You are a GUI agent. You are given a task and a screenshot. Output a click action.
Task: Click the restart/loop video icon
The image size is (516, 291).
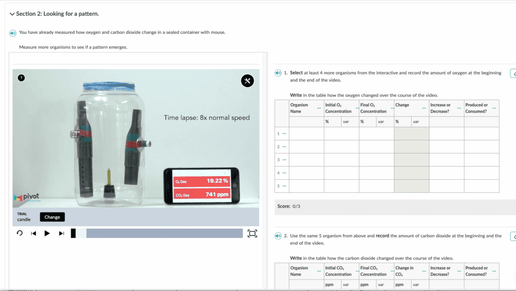click(20, 233)
